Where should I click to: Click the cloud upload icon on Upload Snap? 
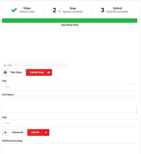(x=48, y=73)
